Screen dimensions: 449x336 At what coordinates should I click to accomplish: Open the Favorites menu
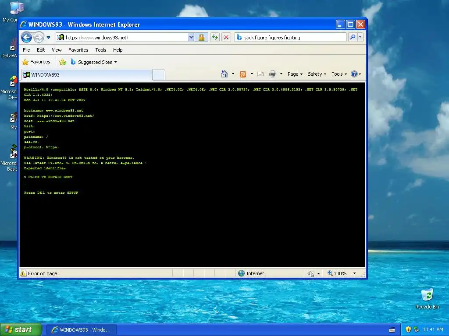(78, 50)
